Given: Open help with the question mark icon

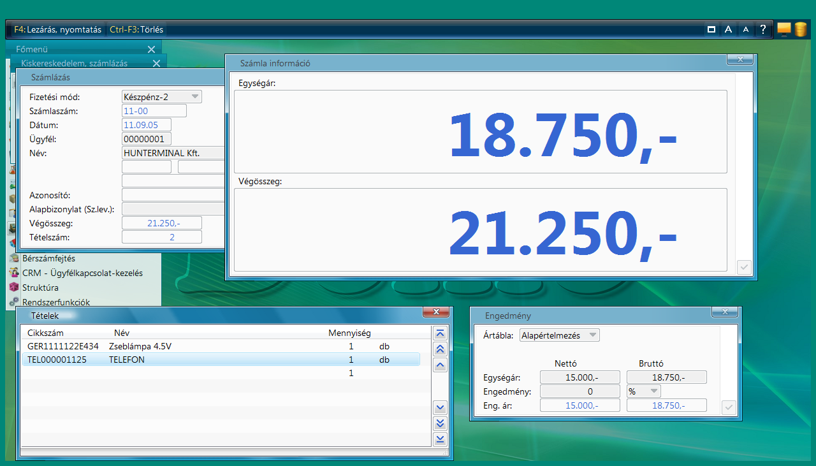Looking at the screenshot, I should point(762,29).
